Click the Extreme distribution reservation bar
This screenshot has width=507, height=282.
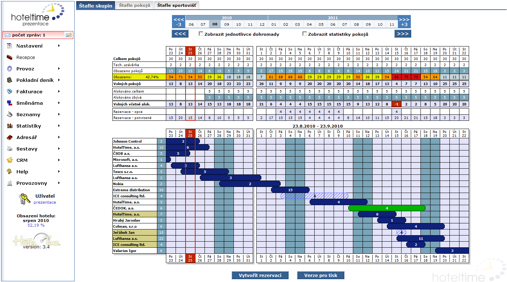(290, 190)
